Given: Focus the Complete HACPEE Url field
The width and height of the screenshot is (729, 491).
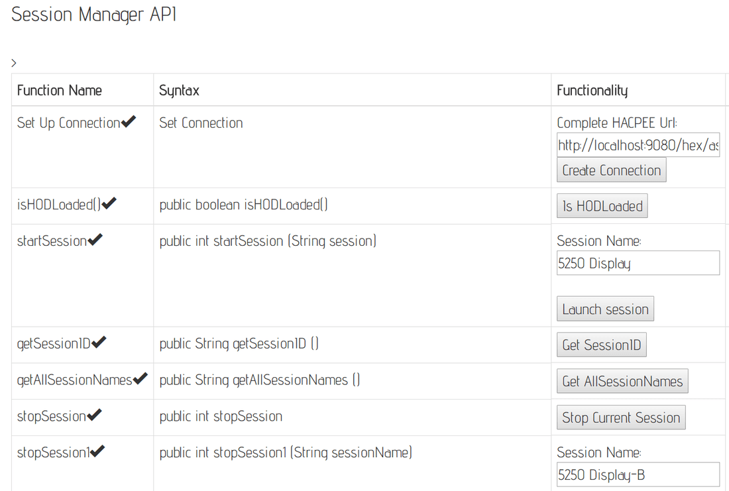Looking at the screenshot, I should pyautogui.click(x=638, y=145).
